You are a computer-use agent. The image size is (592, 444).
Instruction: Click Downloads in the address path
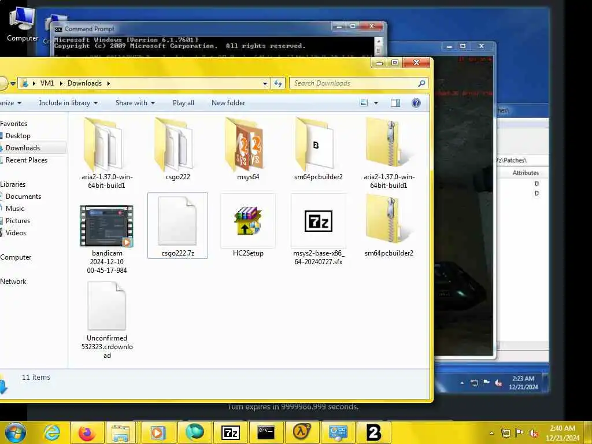click(84, 83)
